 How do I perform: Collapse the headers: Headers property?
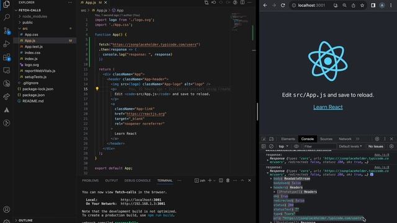pos(271,188)
